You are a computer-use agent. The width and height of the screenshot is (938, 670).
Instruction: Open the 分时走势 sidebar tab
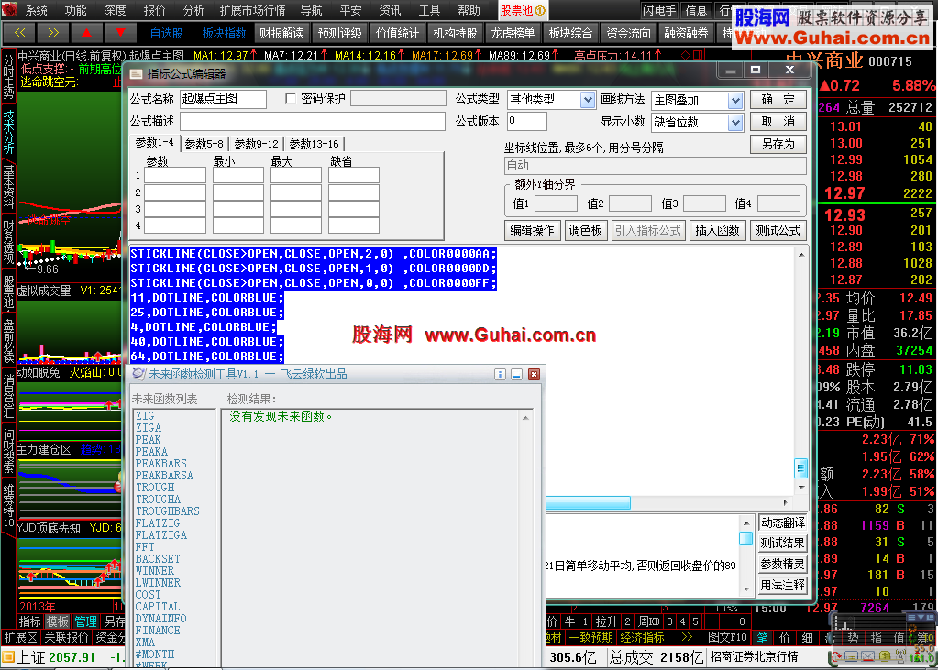[x=8, y=77]
